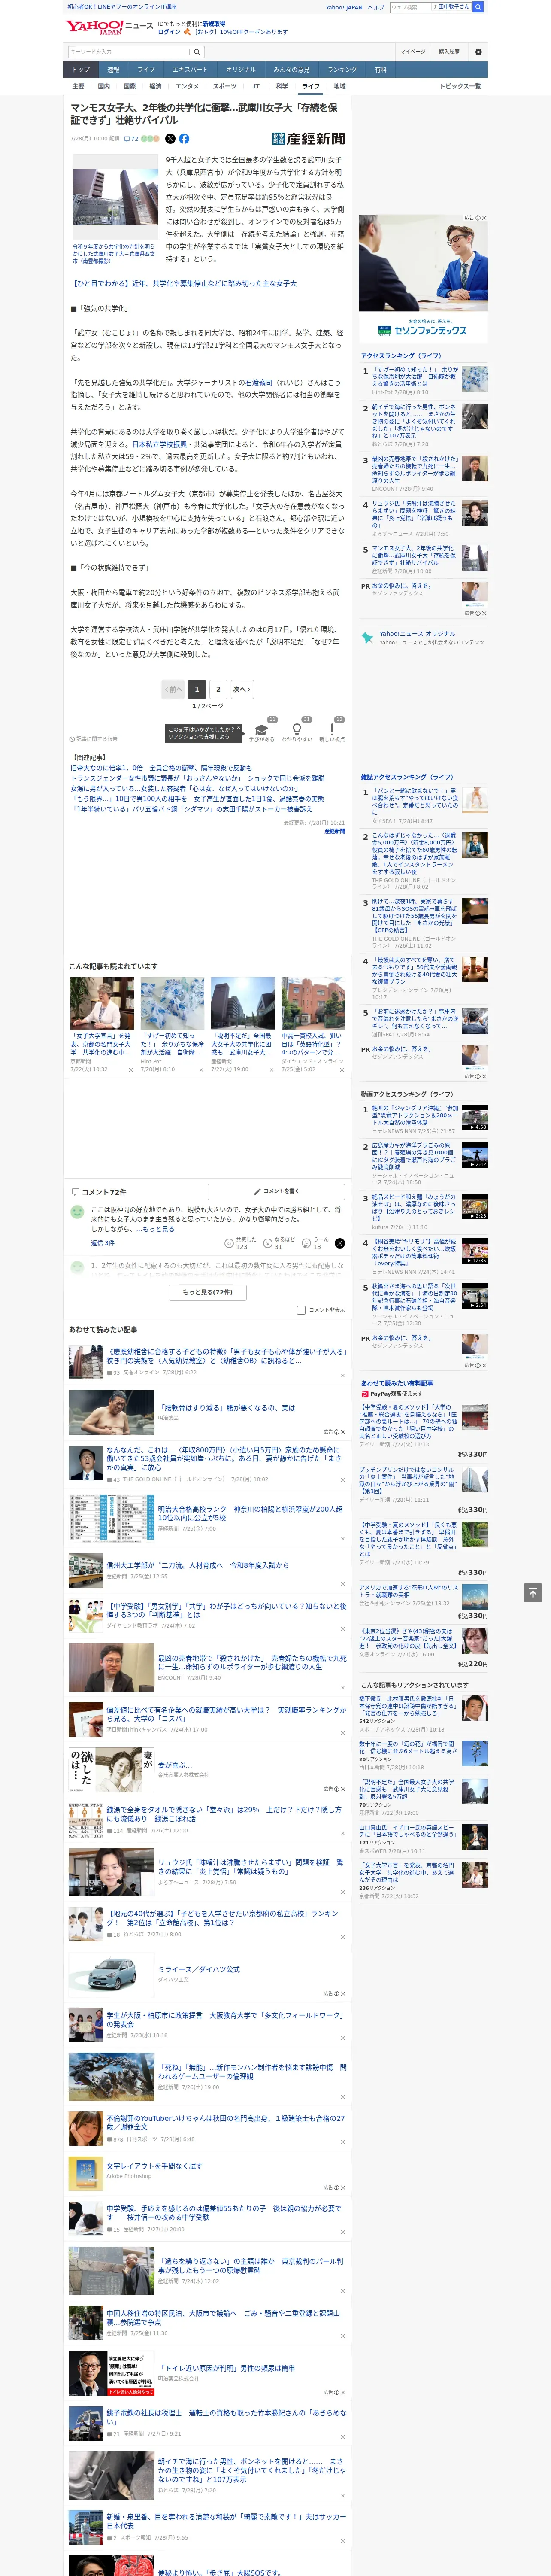The image size is (551, 2576).
Task: Open トピックス一覧 link
Action: point(461,86)
